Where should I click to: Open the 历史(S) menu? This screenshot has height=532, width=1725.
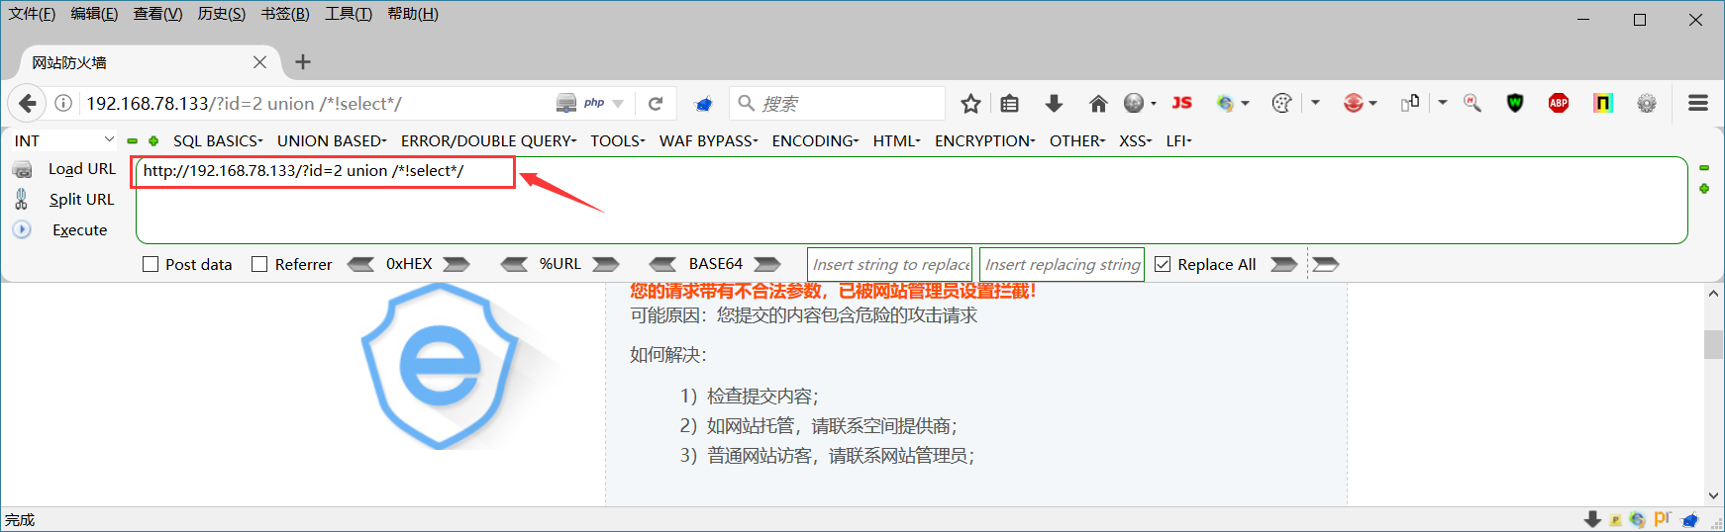point(222,14)
